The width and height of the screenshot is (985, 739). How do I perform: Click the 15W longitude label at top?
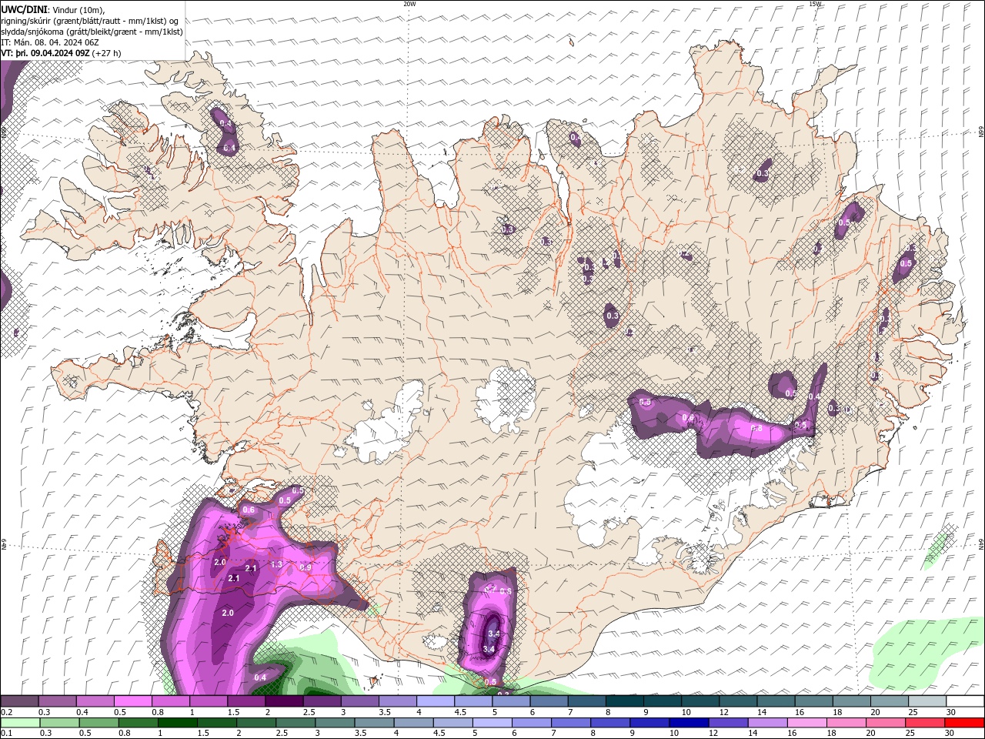816,4
